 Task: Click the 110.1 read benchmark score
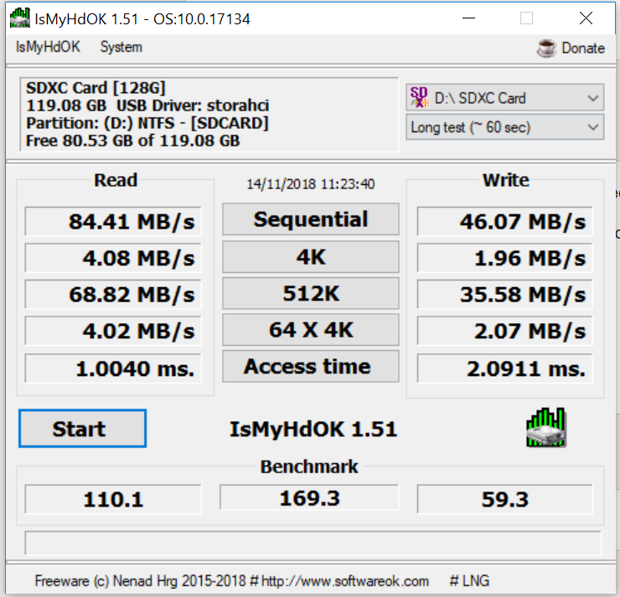pyautogui.click(x=113, y=499)
